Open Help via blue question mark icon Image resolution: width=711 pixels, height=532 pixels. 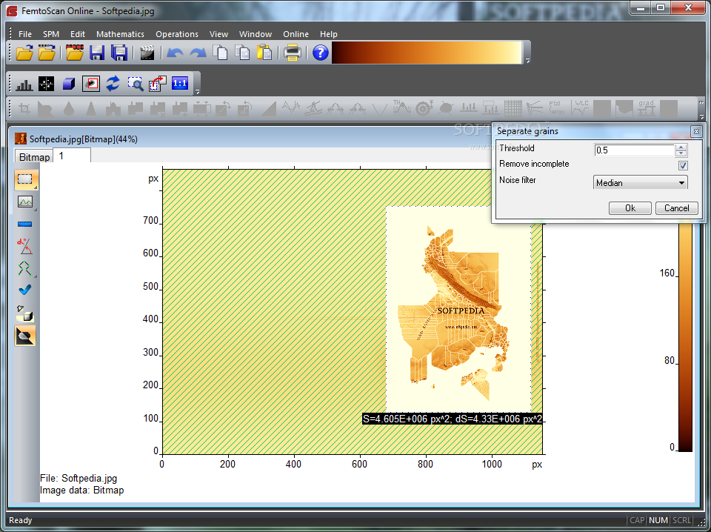pyautogui.click(x=320, y=53)
